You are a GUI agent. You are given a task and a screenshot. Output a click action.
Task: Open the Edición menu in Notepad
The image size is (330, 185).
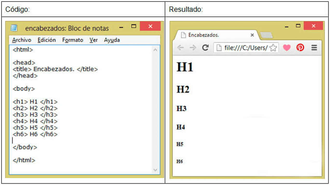point(47,40)
